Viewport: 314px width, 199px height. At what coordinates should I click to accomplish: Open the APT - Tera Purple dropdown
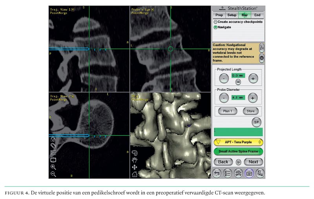coord(238,142)
